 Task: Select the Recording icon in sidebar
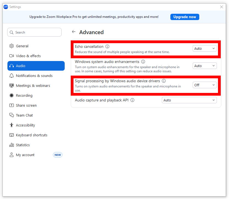point(11,95)
